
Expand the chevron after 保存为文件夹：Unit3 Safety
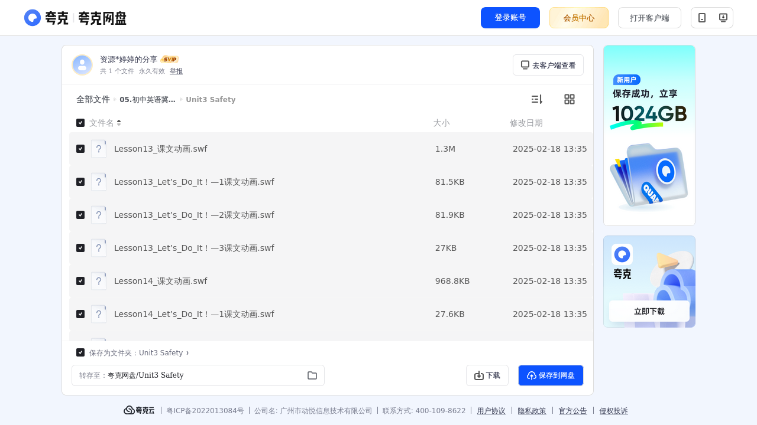pyautogui.click(x=187, y=353)
